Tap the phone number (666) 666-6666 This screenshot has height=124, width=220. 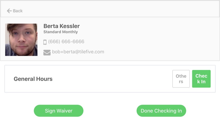(x=66, y=42)
